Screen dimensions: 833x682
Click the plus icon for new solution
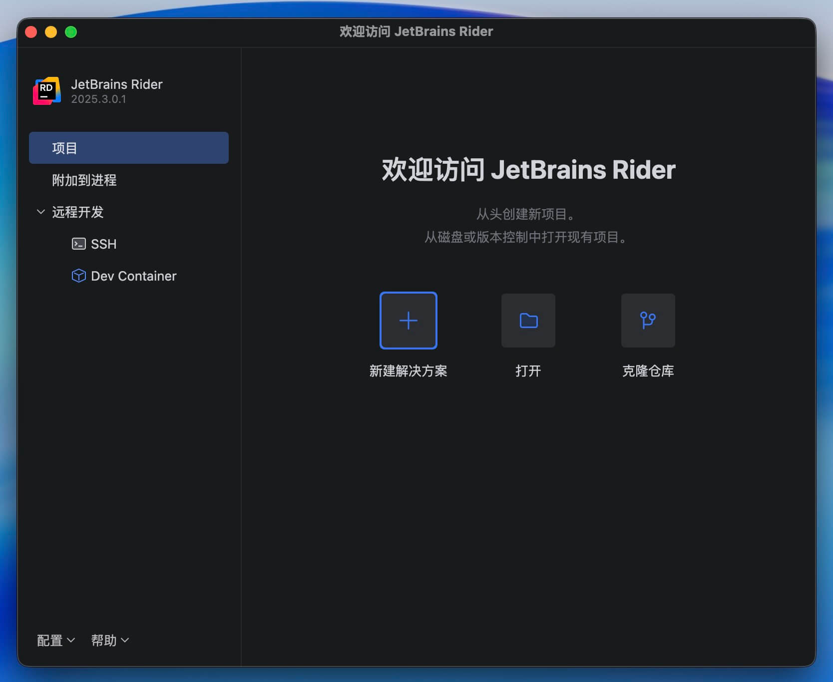tap(408, 321)
